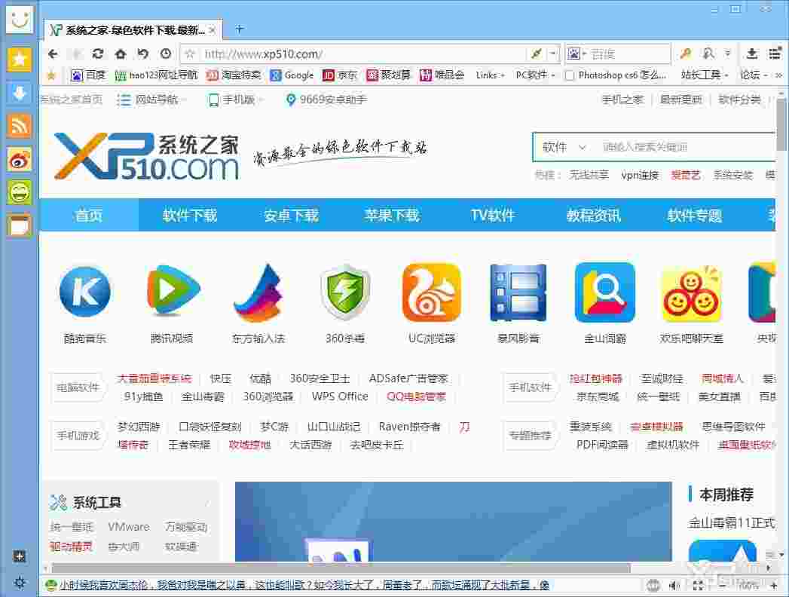This screenshot has width=789, height=597.
Task: Open the search engine selector dropdown
Action: (x=576, y=54)
